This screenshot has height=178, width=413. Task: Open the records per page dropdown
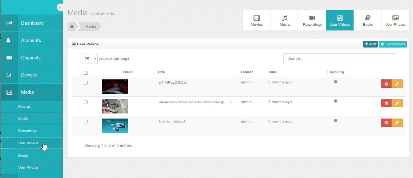[89, 58]
